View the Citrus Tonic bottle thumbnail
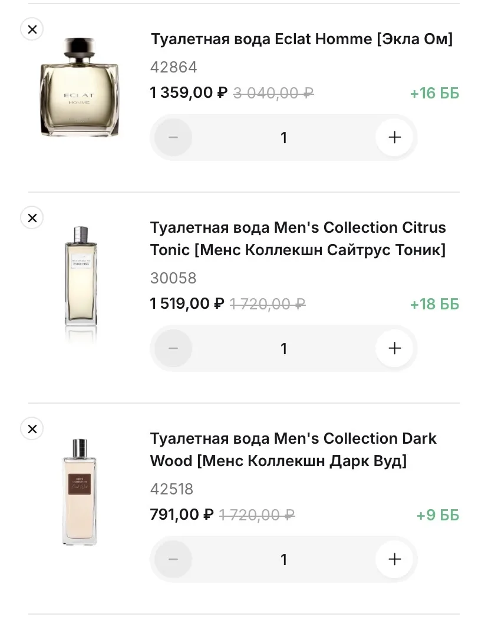 point(80,283)
